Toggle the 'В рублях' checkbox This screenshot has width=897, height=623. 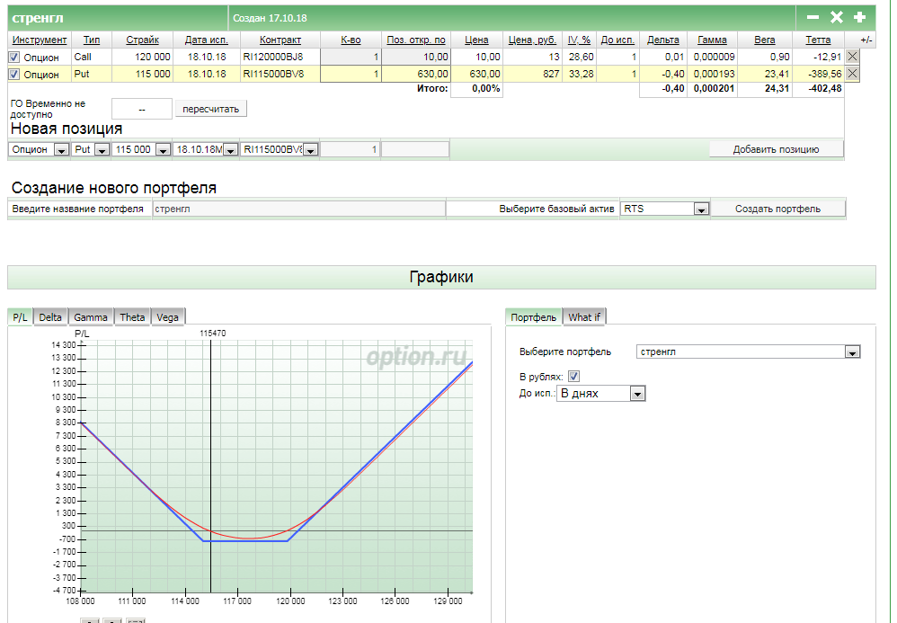pyautogui.click(x=574, y=377)
